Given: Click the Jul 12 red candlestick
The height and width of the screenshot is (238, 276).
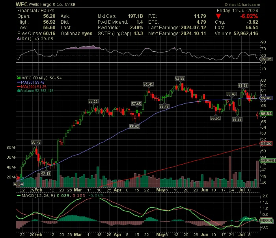Looking at the screenshot, I should click(257, 115).
